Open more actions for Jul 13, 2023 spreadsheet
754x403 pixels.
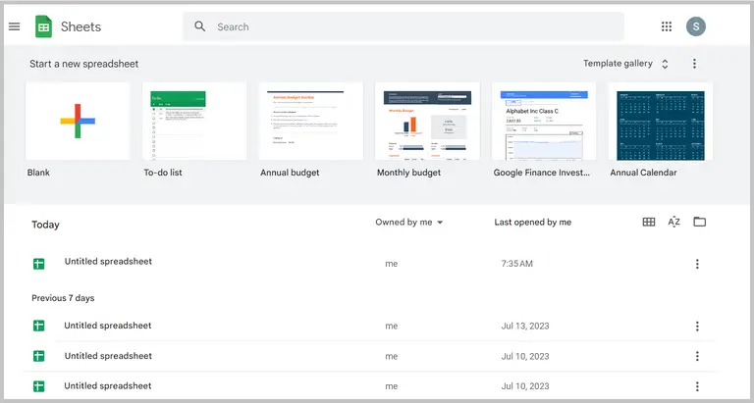click(697, 327)
